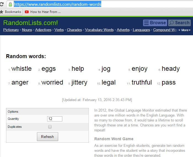Open the RandomLists.com! home logo

30,23
